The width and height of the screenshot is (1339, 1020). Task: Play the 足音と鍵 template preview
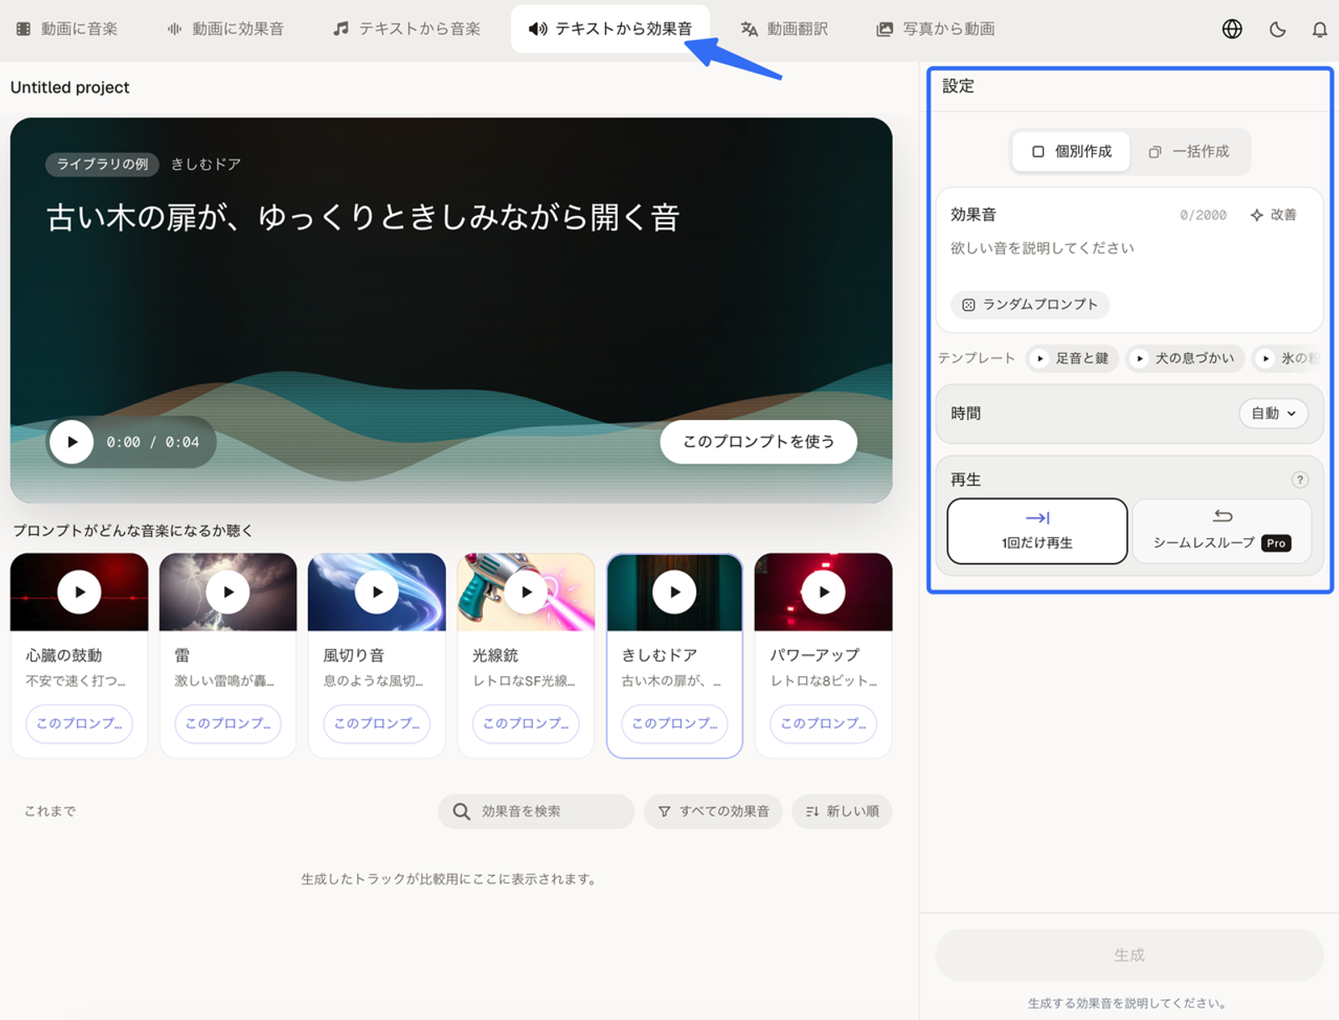[1040, 358]
